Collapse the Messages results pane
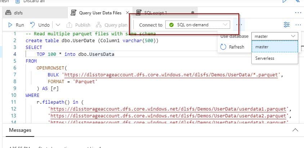Image resolution: width=304 pixels, height=148 pixels. click(x=295, y=130)
